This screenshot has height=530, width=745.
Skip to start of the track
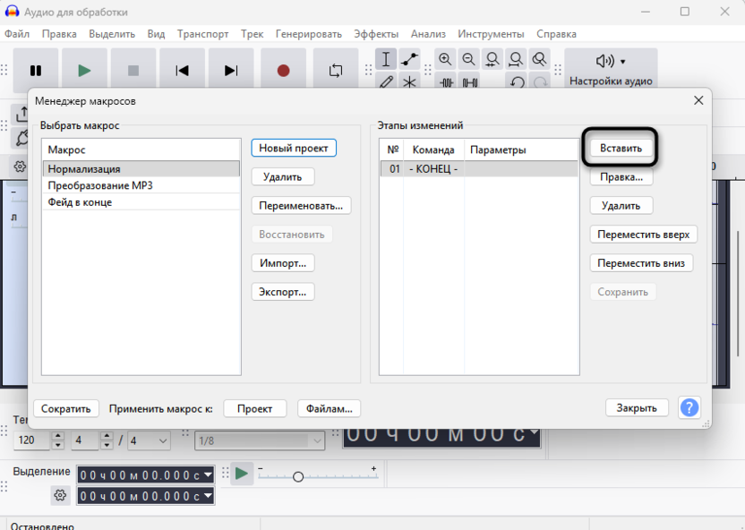[182, 71]
